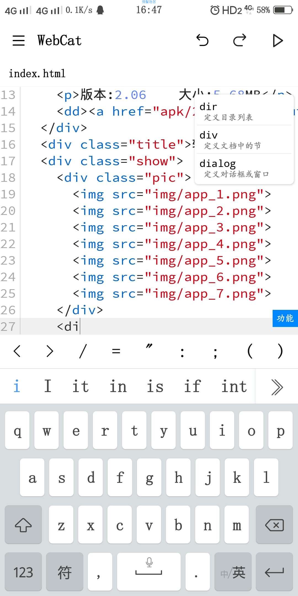Insert the opening parenthesis
The width and height of the screenshot is (298, 596).
tap(249, 351)
